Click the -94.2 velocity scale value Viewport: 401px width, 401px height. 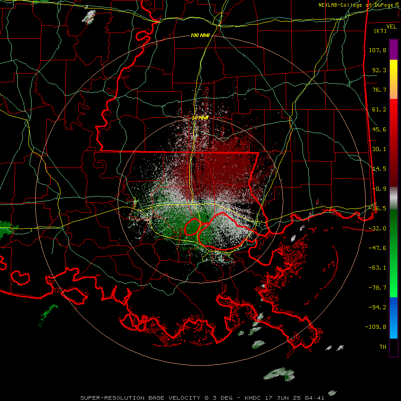point(377,307)
